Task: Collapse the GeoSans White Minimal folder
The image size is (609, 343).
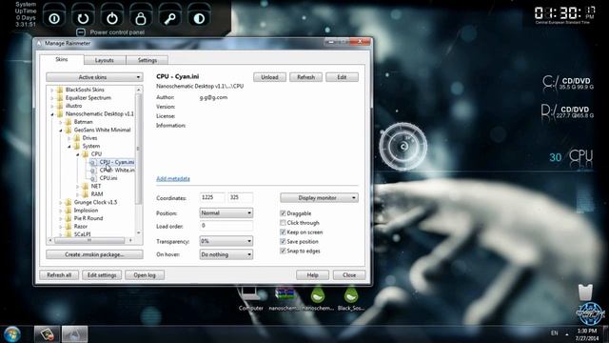Action: (61, 131)
